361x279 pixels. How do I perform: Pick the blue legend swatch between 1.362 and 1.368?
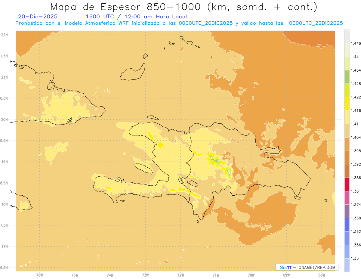pyautogui.click(x=347, y=225)
